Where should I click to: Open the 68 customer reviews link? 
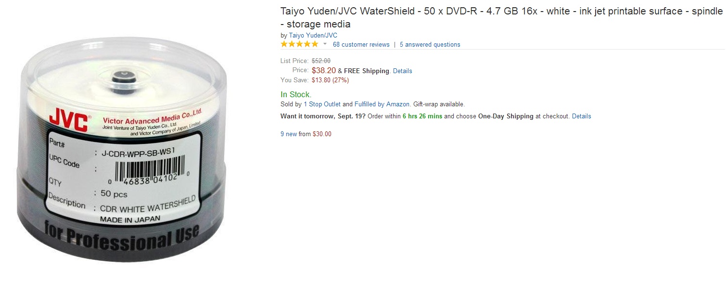pyautogui.click(x=361, y=45)
